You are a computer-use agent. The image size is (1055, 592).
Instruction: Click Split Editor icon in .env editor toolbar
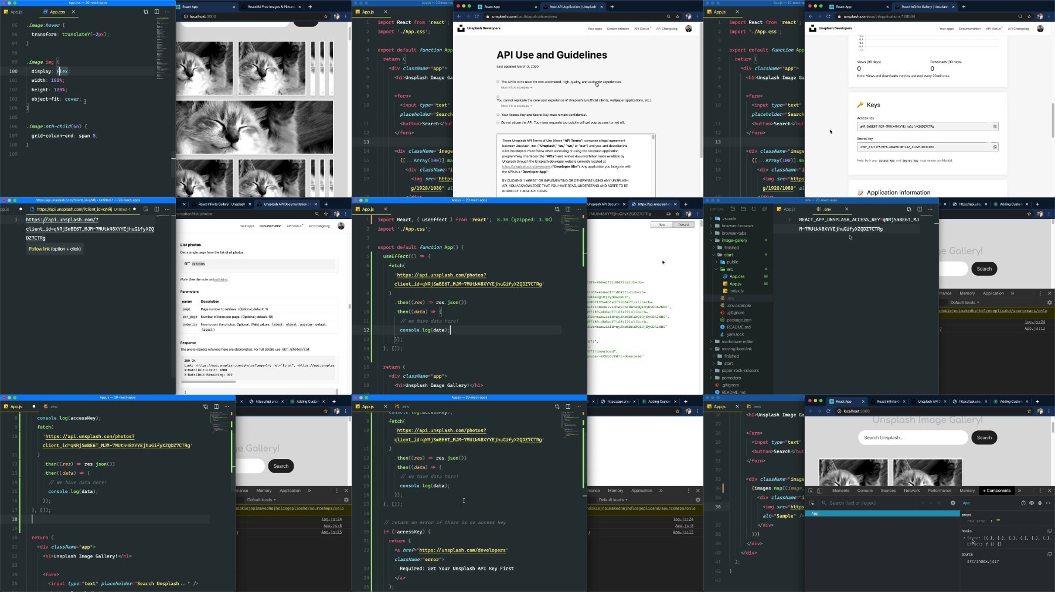(x=919, y=209)
